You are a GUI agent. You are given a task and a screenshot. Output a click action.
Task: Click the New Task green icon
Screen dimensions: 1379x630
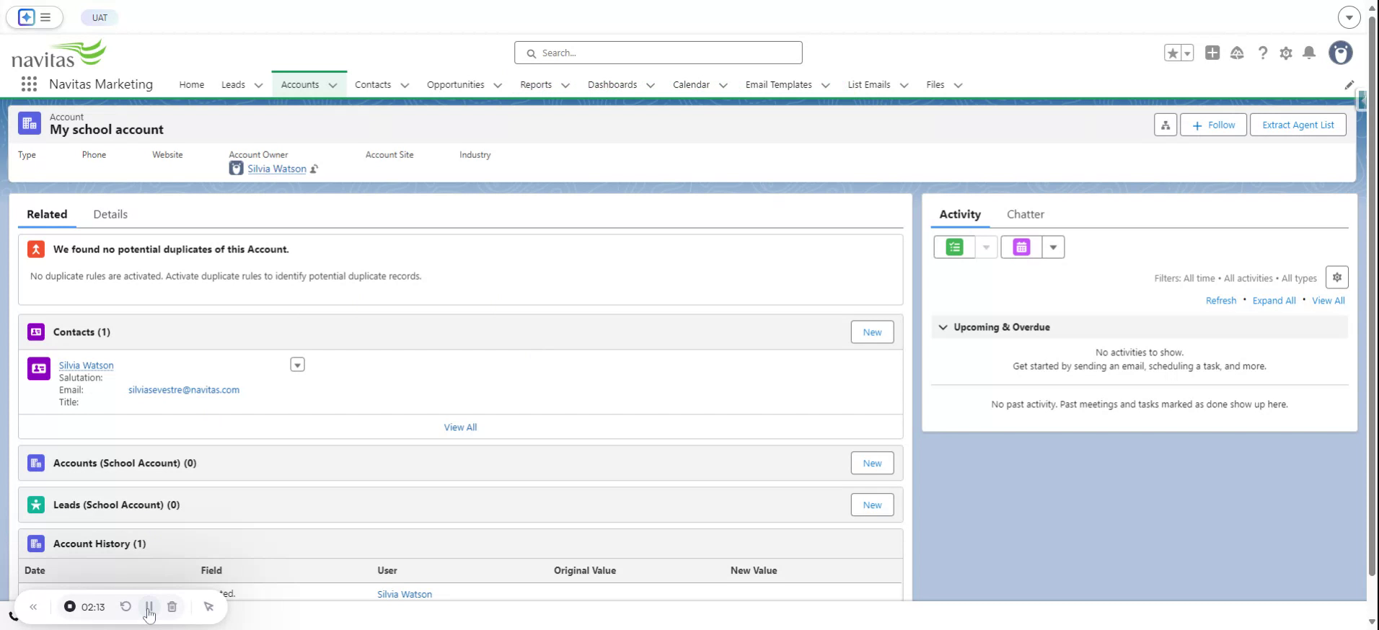pyautogui.click(x=954, y=247)
